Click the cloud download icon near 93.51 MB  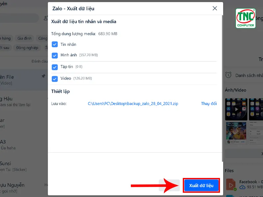click(x=242, y=187)
